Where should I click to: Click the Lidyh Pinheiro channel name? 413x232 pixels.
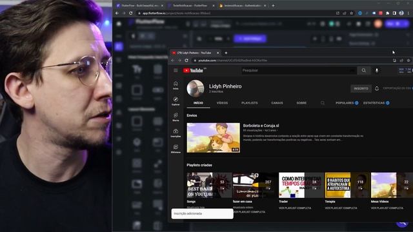tap(225, 86)
